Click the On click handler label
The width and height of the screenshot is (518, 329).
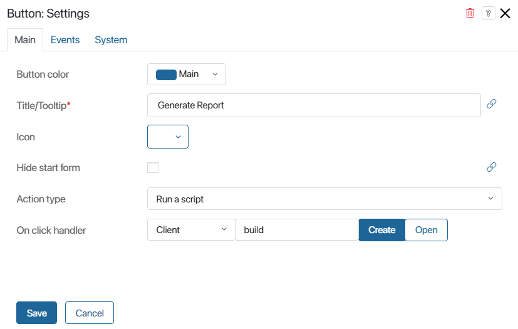pos(51,230)
